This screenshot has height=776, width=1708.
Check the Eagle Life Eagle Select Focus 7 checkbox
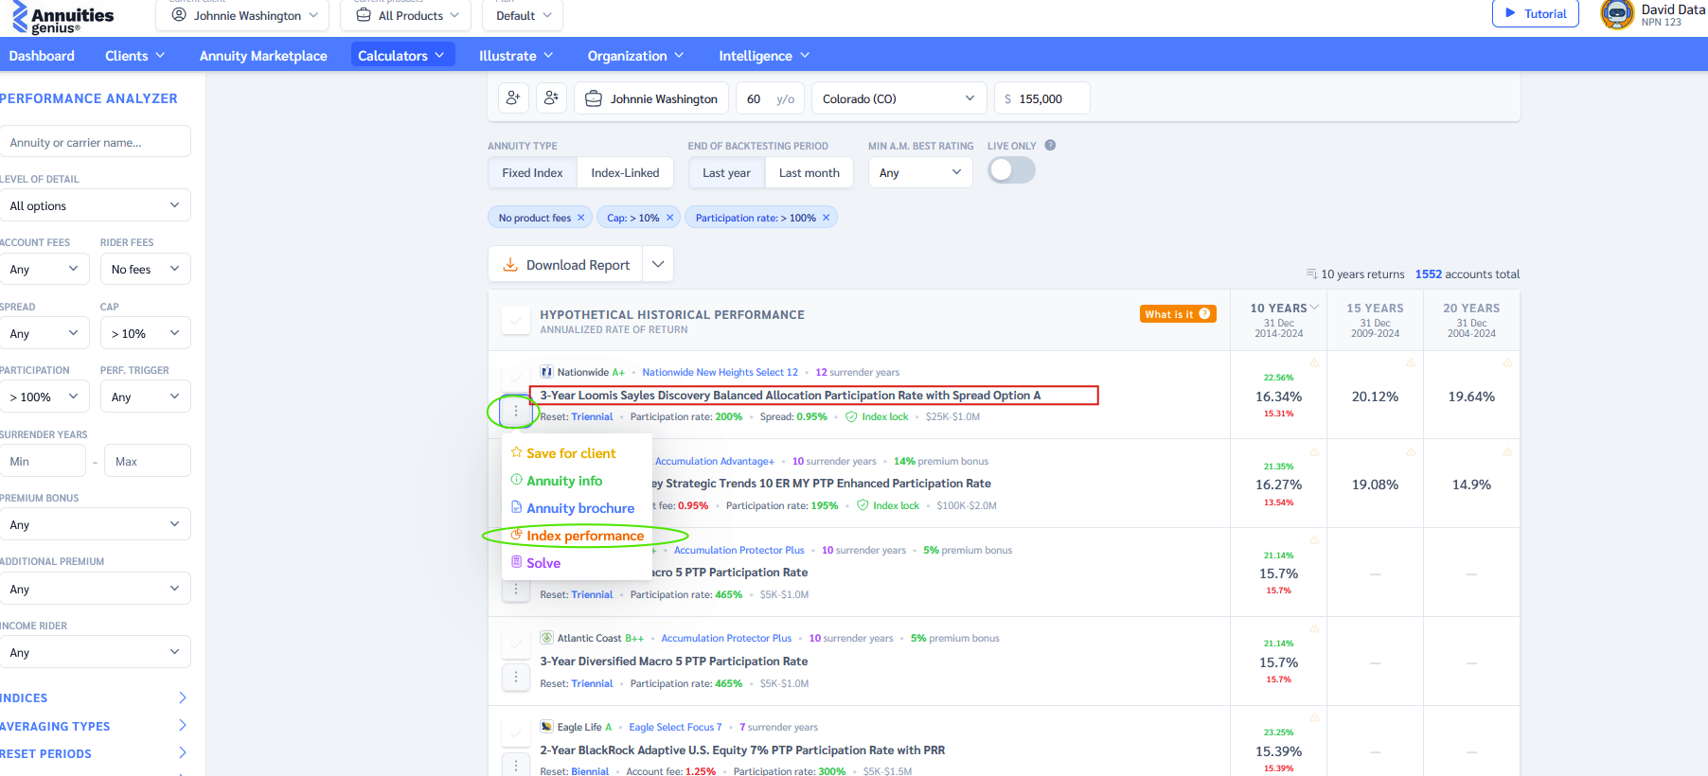(x=516, y=732)
